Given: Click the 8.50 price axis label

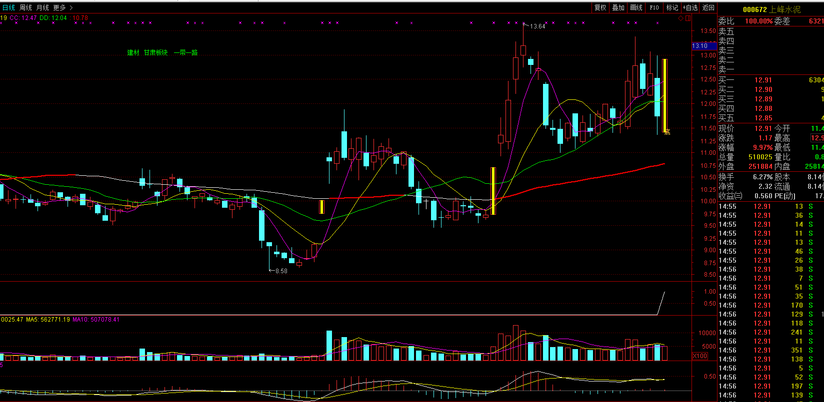Looking at the screenshot, I should tap(709, 275).
